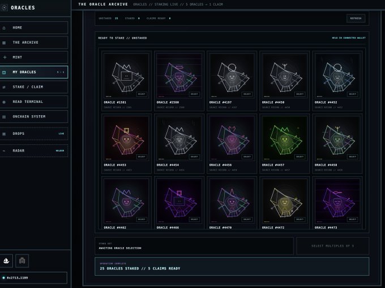Select Oracle #4453 via its Select button
385x288 pixels.
click(142, 157)
